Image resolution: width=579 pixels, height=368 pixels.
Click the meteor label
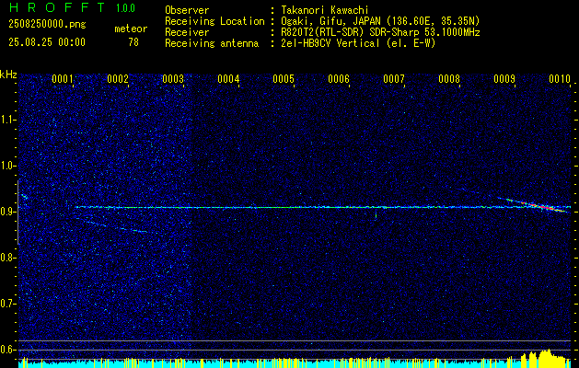coord(131,29)
